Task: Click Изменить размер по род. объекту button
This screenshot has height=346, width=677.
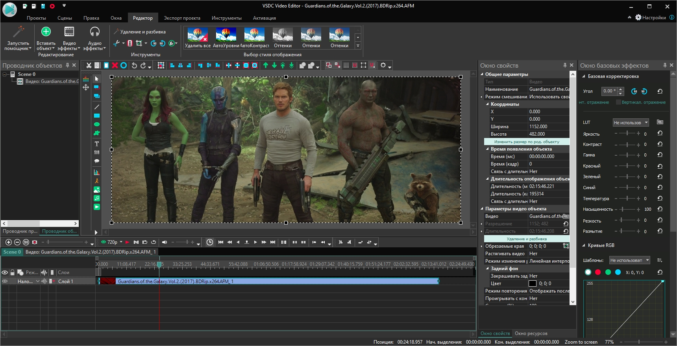Action: (526, 142)
